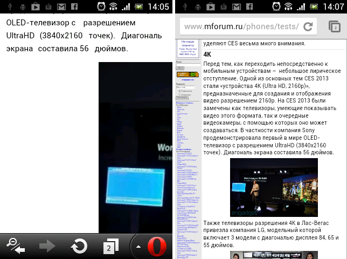
Task: Tap the USB icon in the 14:05 status bar
Action: [x=10, y=7]
